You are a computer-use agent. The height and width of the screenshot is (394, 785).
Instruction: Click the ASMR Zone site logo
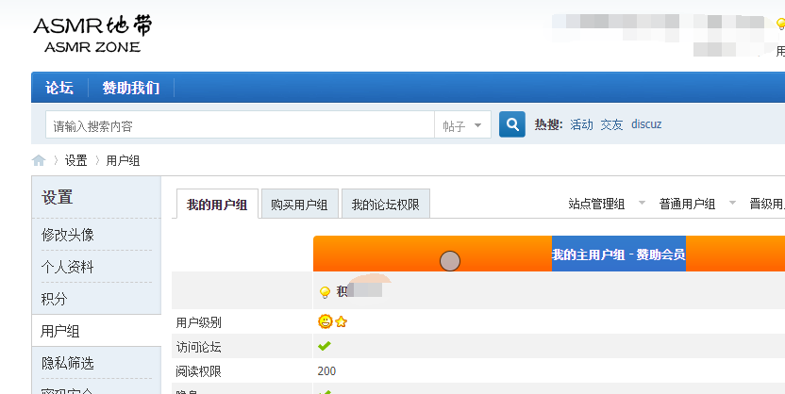[x=92, y=35]
